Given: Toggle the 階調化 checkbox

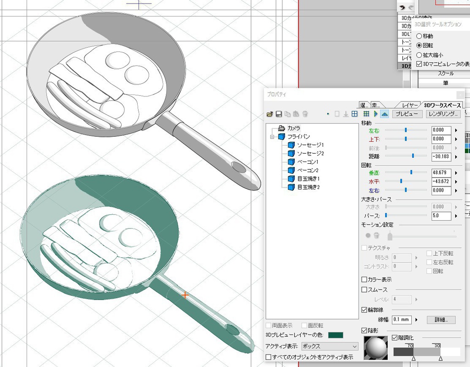Looking at the screenshot, I should click(395, 338).
